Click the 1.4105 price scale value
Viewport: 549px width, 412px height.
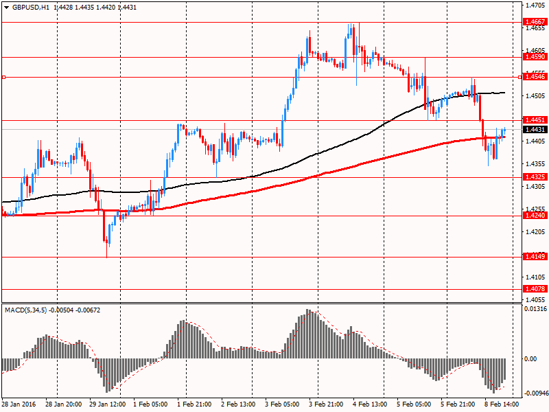click(535, 277)
